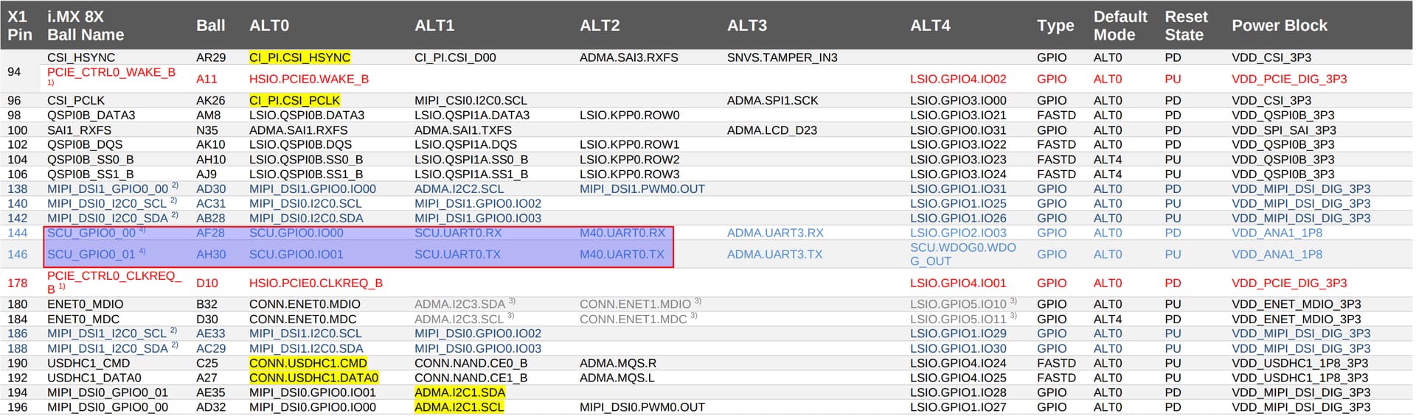Click the highlighted cell 'CONN.USDHC1.DATA0'
Screen dimensions: 1416x416
313,378
